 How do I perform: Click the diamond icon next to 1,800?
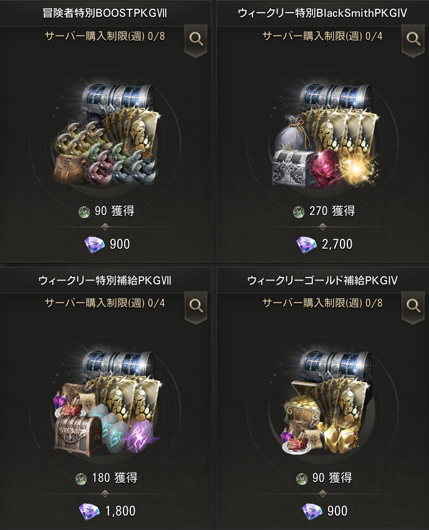tap(89, 511)
